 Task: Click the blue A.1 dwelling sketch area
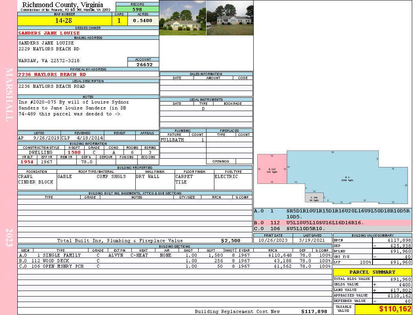[x=347, y=177]
